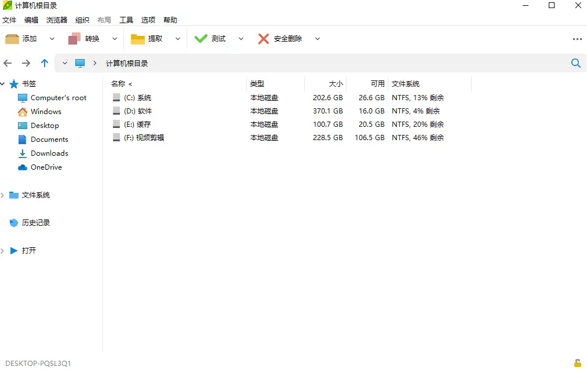Click the more options ellipsis icon

577,39
